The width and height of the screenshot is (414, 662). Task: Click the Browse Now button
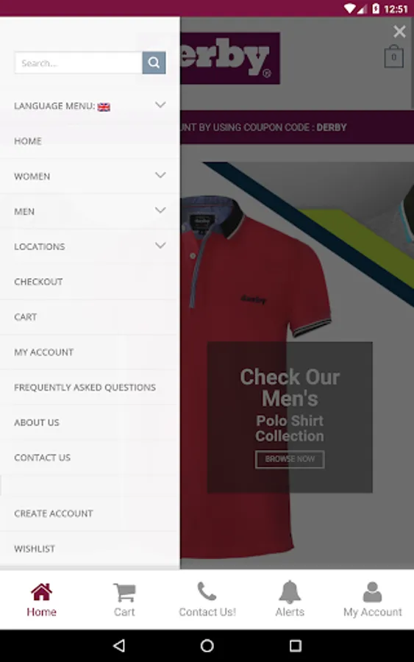[x=290, y=459]
